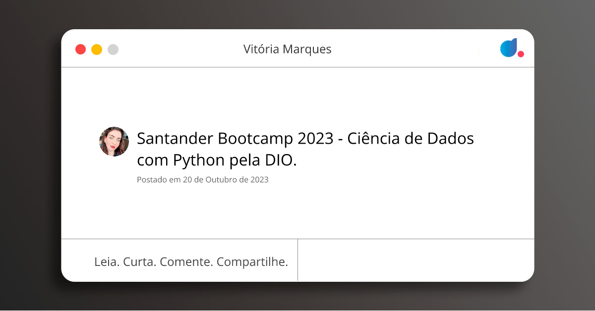
Task: Open Vitória Marques' round profile photo
Action: tap(114, 142)
